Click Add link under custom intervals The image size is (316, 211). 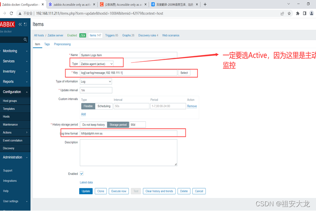tap(83, 114)
